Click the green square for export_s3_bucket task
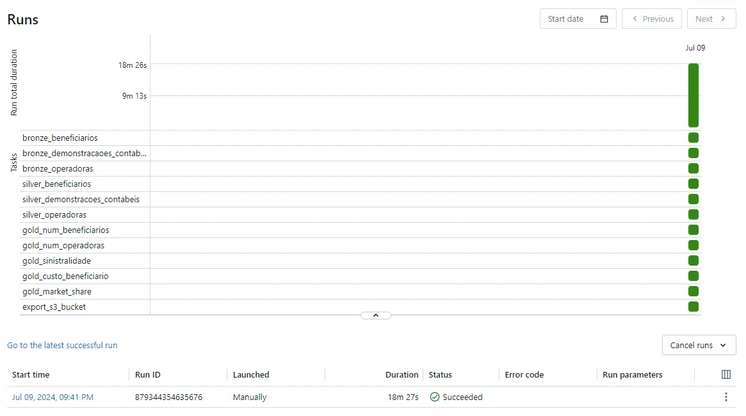 point(693,307)
